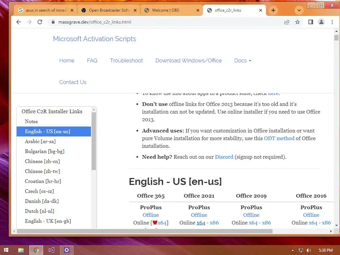Open the Chrome side panel

click(311, 22)
